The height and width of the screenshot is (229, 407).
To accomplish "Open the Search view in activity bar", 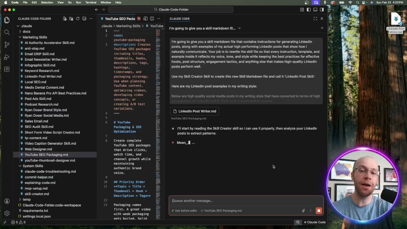I will click(x=7, y=32).
